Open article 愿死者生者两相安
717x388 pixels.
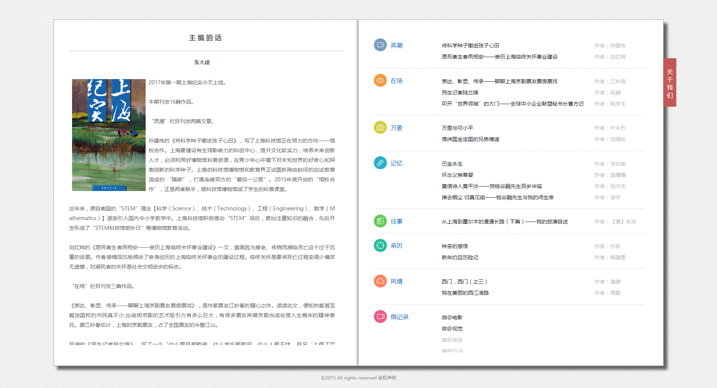tap(500, 57)
